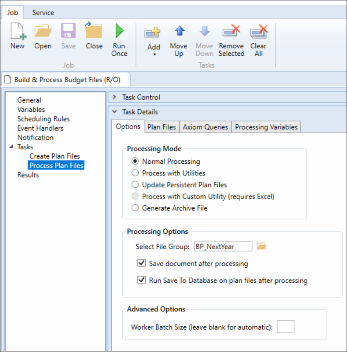Collapse the Tasks tree node
The image size is (347, 352).
11,147
